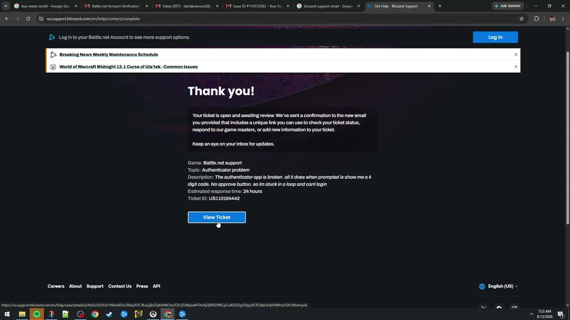Open the Windows Start menu
Screen dimensions: 570x320
[7, 314]
